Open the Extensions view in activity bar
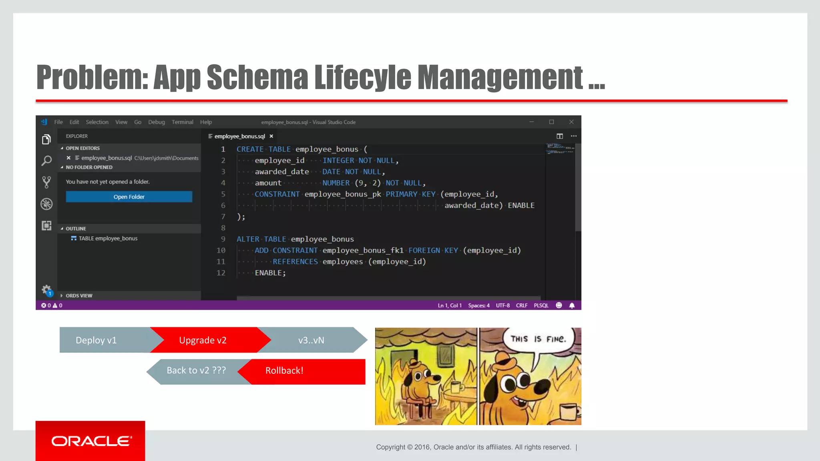 tap(46, 226)
